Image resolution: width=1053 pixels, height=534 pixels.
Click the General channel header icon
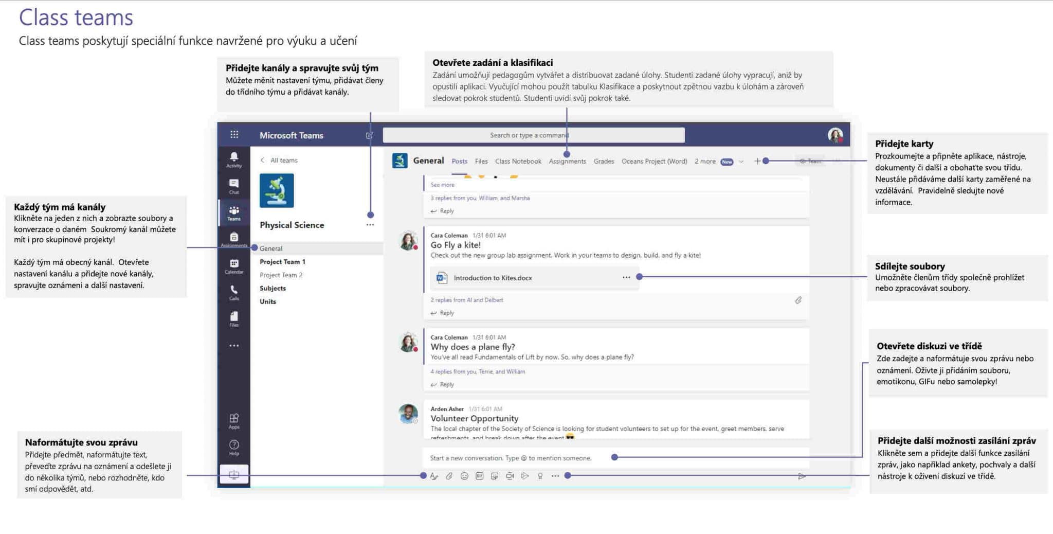(x=400, y=161)
